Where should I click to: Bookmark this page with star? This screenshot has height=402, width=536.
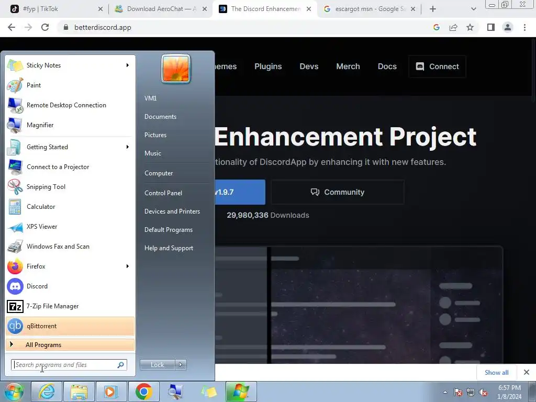tap(470, 27)
